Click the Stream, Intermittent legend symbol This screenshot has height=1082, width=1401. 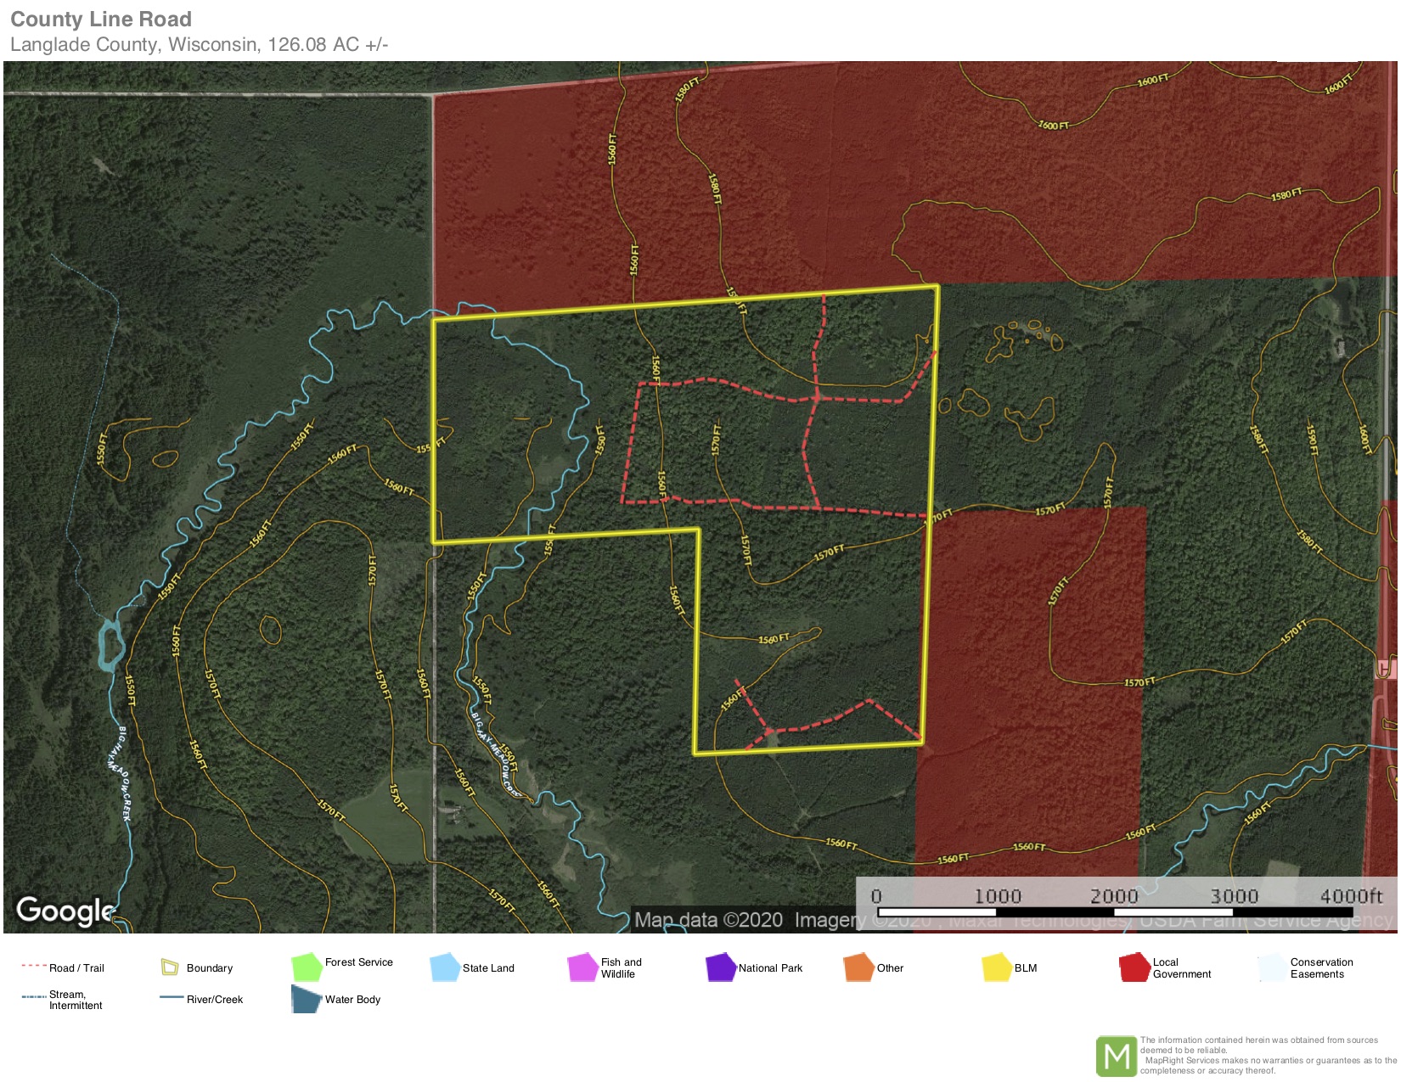click(x=33, y=997)
